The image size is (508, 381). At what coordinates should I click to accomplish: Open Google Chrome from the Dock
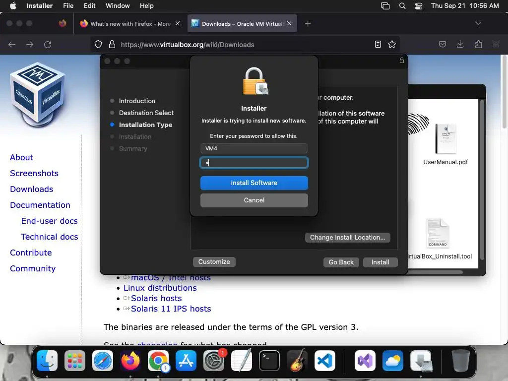click(x=158, y=361)
